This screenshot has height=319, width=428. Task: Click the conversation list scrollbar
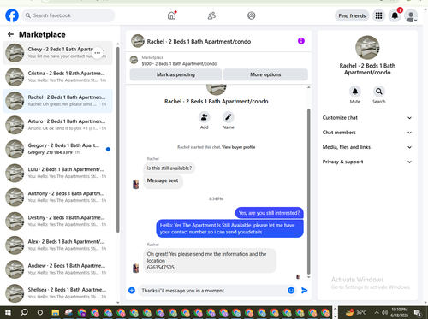(x=118, y=139)
